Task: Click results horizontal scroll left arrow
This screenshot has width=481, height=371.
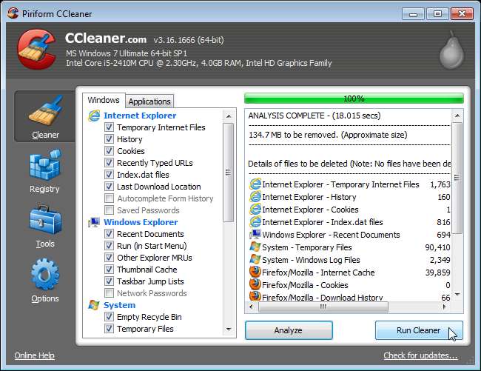Action: [x=252, y=307]
